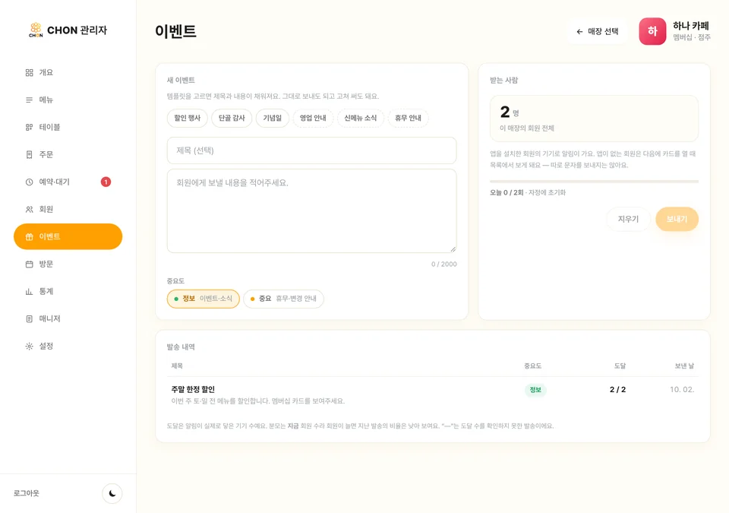Viewport: 729px width, 513px height.
Task: Click the 테이블 tables icon
Action: 30,127
